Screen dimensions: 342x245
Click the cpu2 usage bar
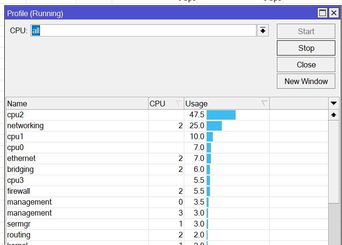click(221, 115)
